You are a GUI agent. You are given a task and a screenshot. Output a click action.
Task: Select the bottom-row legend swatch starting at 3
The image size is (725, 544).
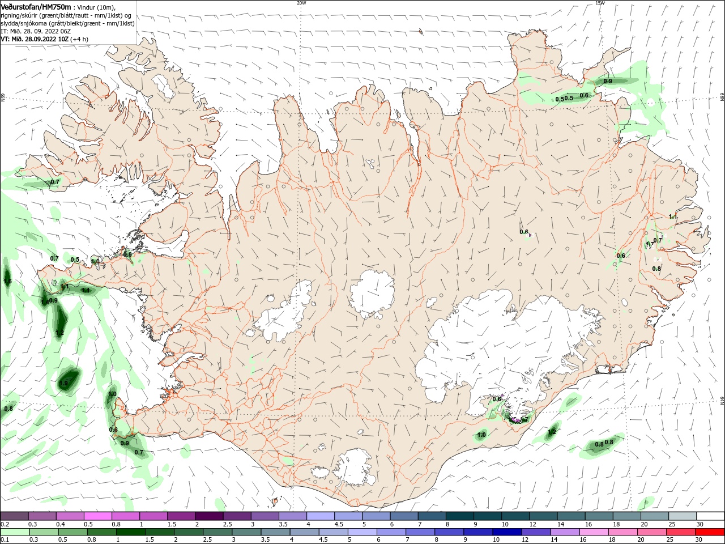click(246, 532)
